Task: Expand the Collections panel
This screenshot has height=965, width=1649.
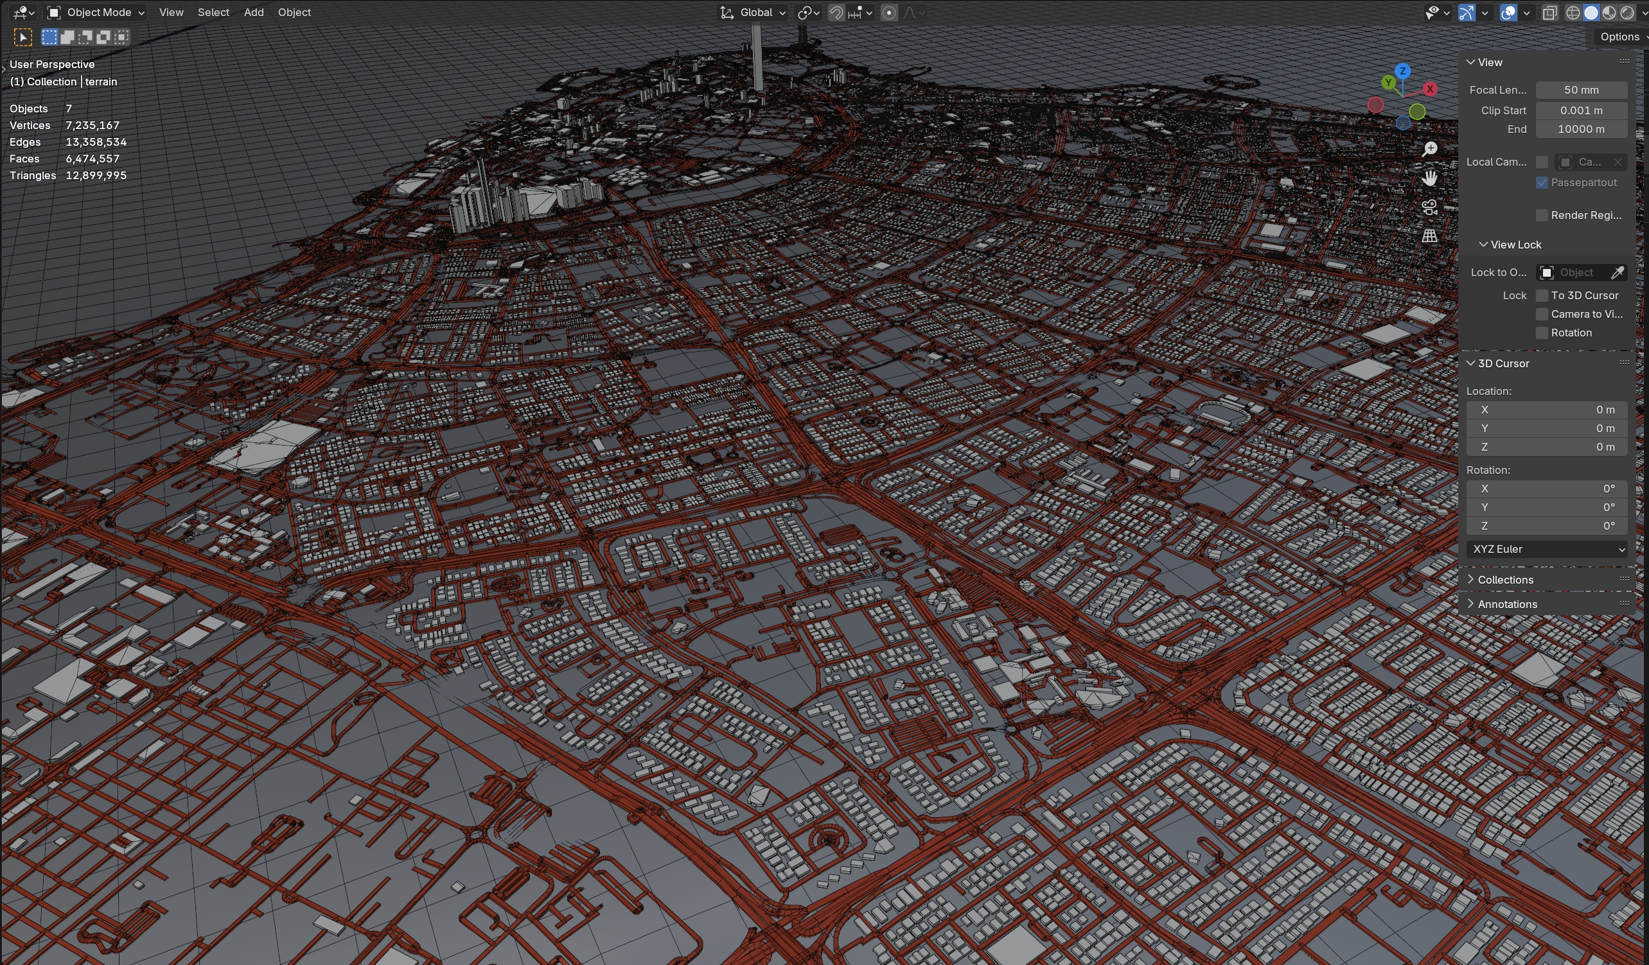Action: tap(1505, 580)
